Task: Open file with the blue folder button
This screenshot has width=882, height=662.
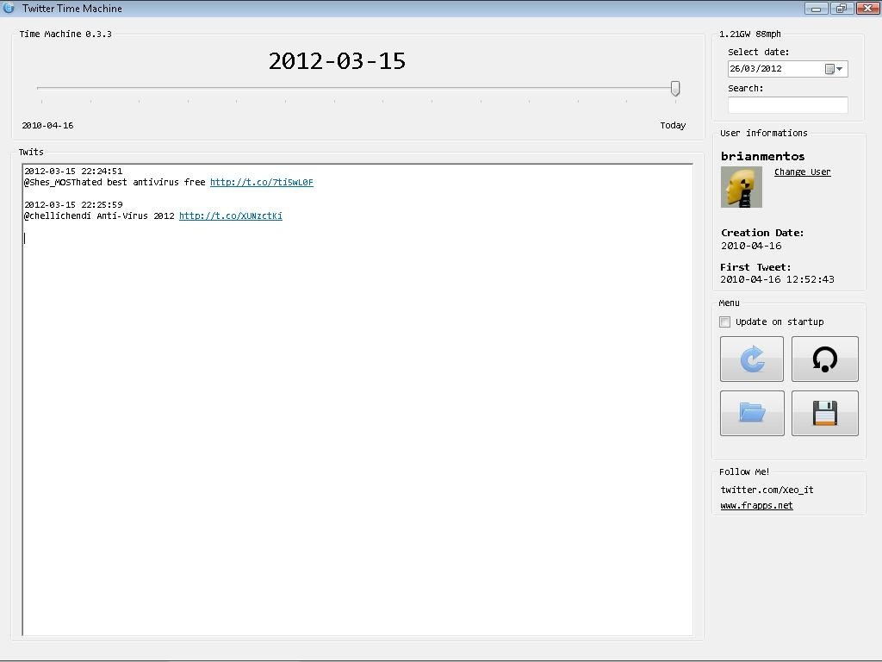Action: coord(751,413)
